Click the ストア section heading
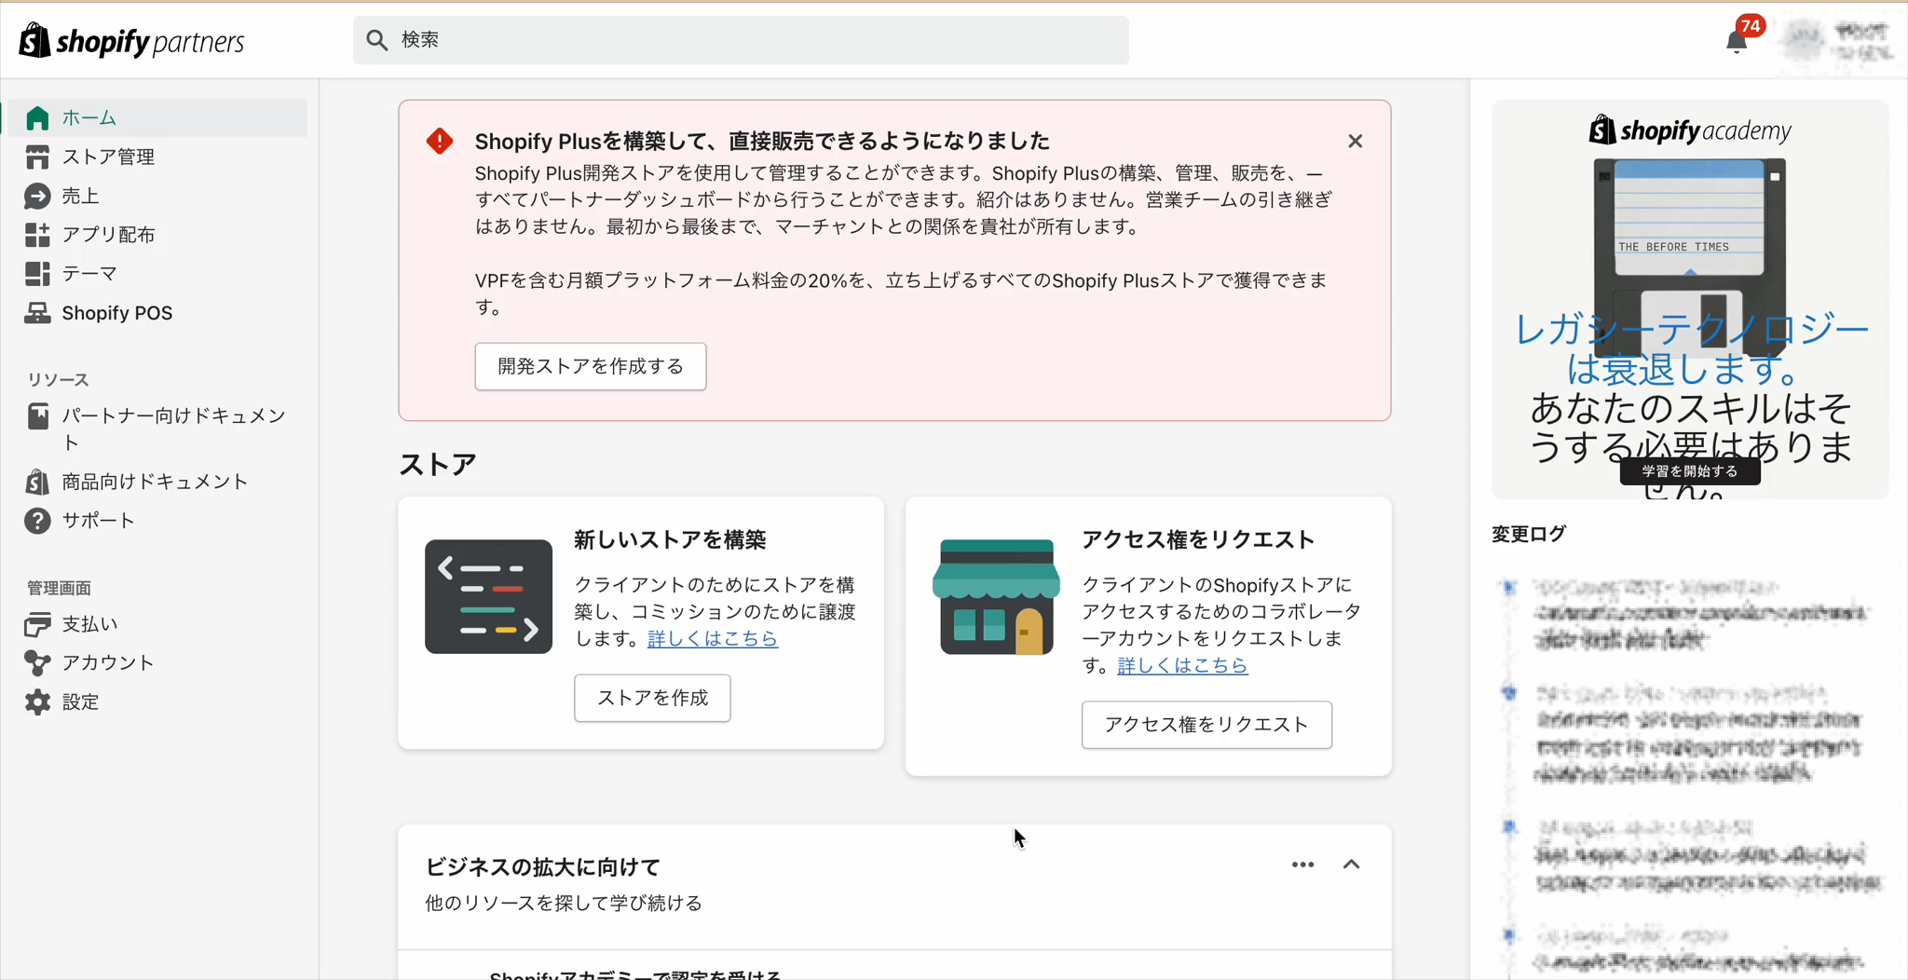This screenshot has width=1908, height=980. point(438,464)
